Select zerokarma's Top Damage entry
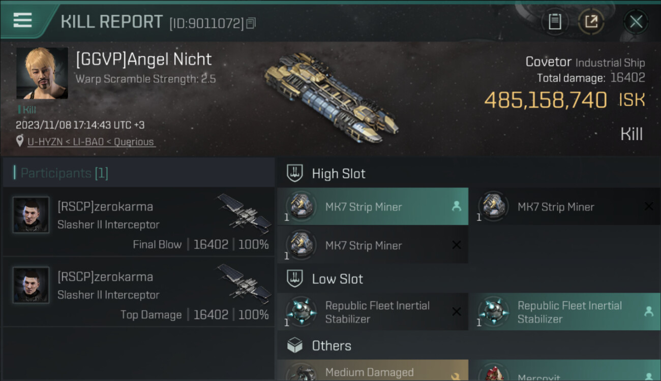Screen dimensions: 661x381 coord(138,292)
